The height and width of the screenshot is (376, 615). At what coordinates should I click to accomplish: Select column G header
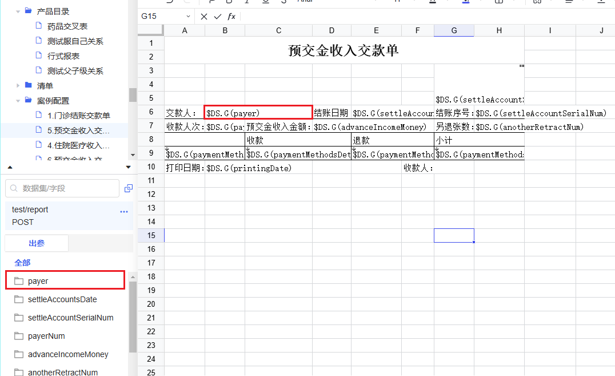[x=454, y=31]
